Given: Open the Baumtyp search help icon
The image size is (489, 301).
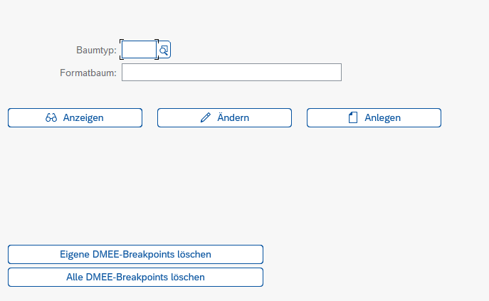Looking at the screenshot, I should [x=164, y=50].
